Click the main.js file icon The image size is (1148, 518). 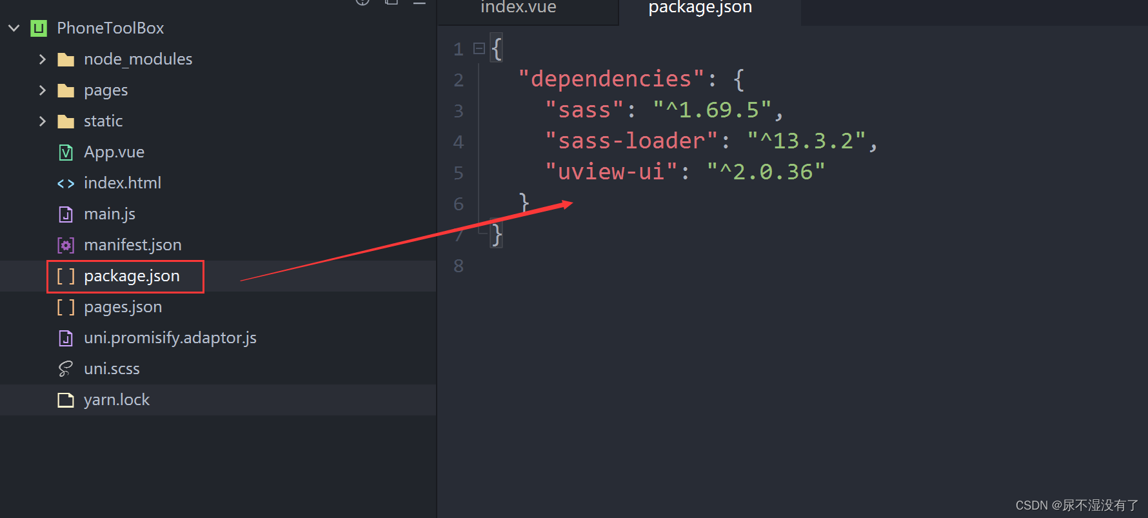(x=66, y=214)
